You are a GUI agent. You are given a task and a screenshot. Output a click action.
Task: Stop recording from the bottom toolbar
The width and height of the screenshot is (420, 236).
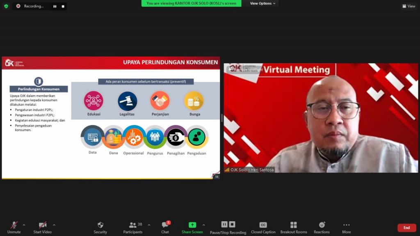[232, 225]
